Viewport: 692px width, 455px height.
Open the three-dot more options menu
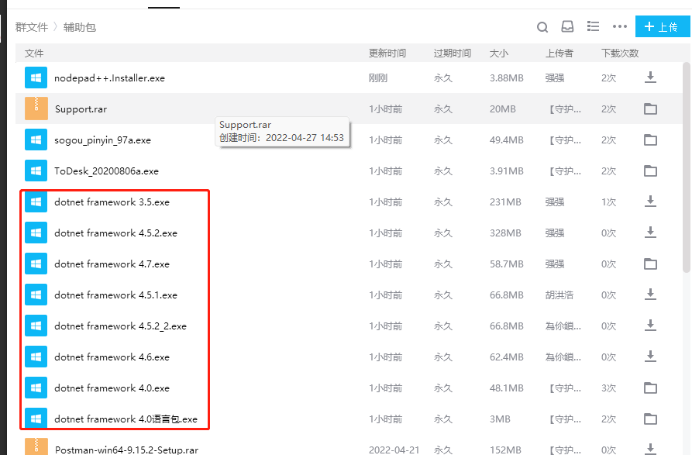tap(619, 26)
